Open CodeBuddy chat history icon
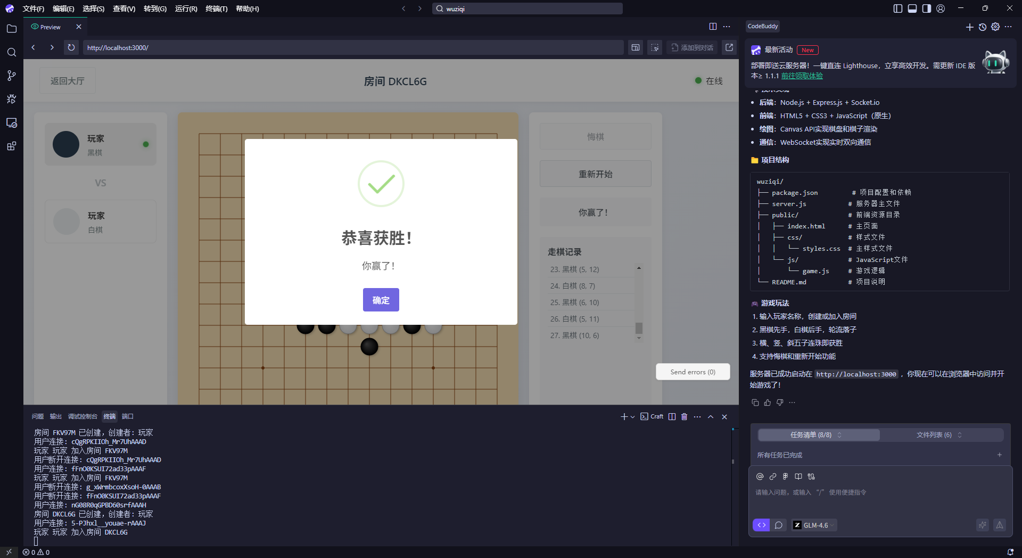The height and width of the screenshot is (558, 1022). 983,27
